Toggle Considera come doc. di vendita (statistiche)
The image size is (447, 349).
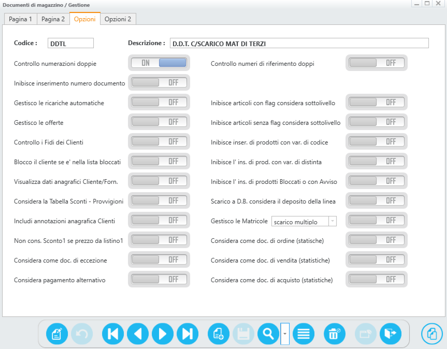pos(377,259)
